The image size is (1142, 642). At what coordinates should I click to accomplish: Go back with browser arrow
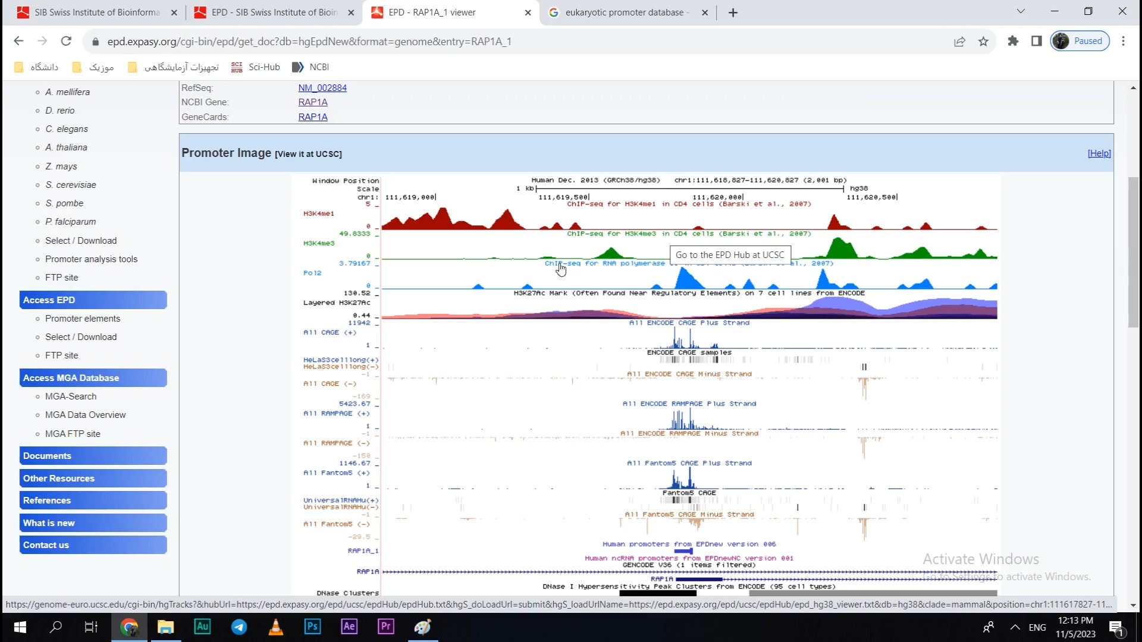[18, 41]
